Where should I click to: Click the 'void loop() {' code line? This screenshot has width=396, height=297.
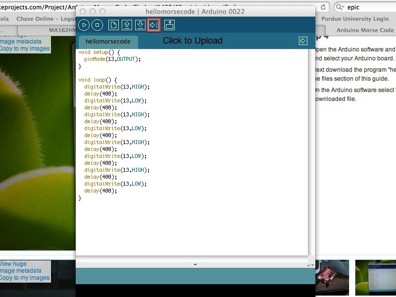coord(98,80)
